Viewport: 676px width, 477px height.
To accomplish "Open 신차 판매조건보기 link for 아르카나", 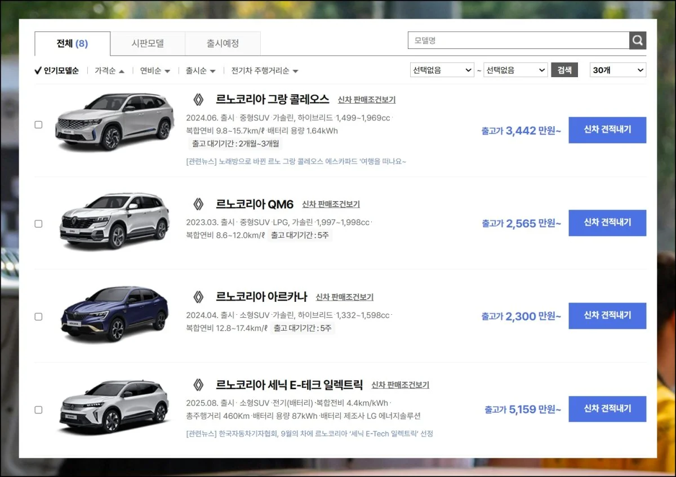I will (x=344, y=297).
